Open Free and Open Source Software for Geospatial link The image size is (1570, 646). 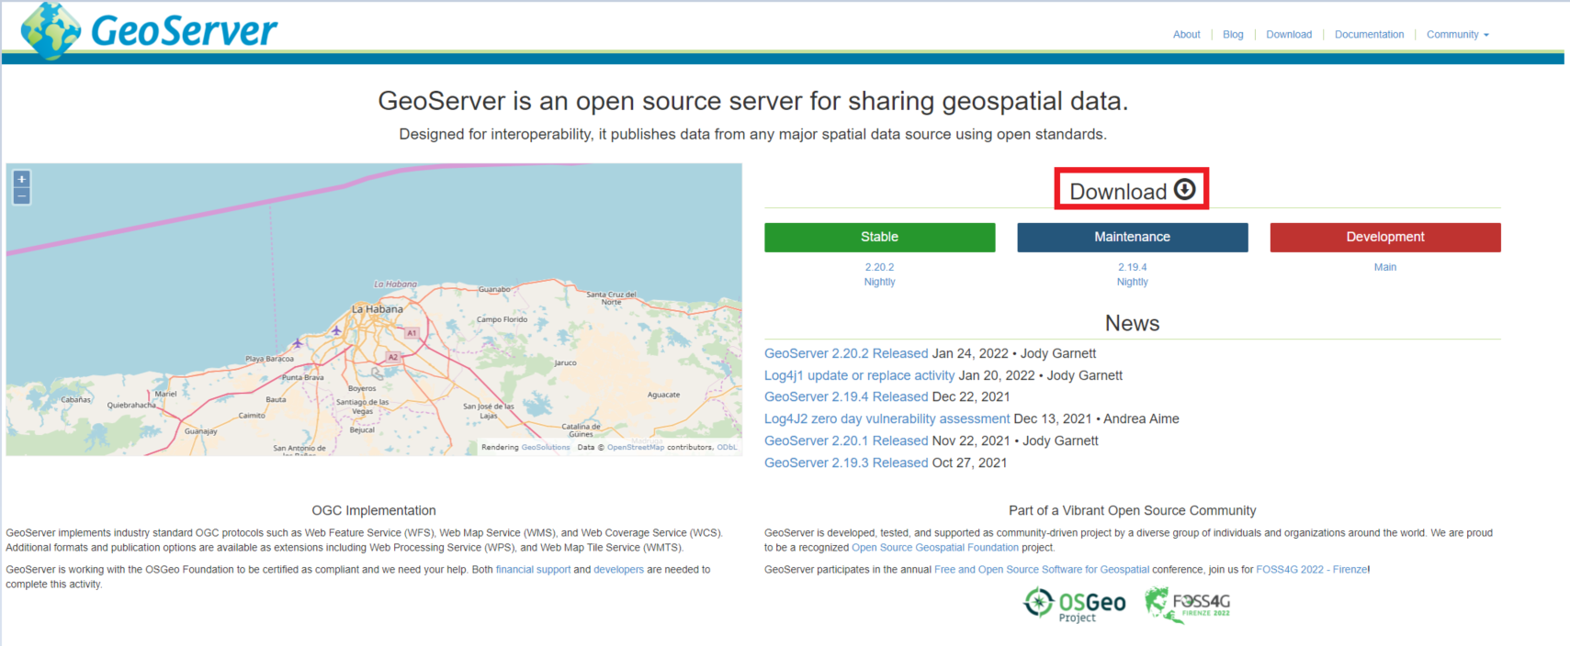point(1042,570)
